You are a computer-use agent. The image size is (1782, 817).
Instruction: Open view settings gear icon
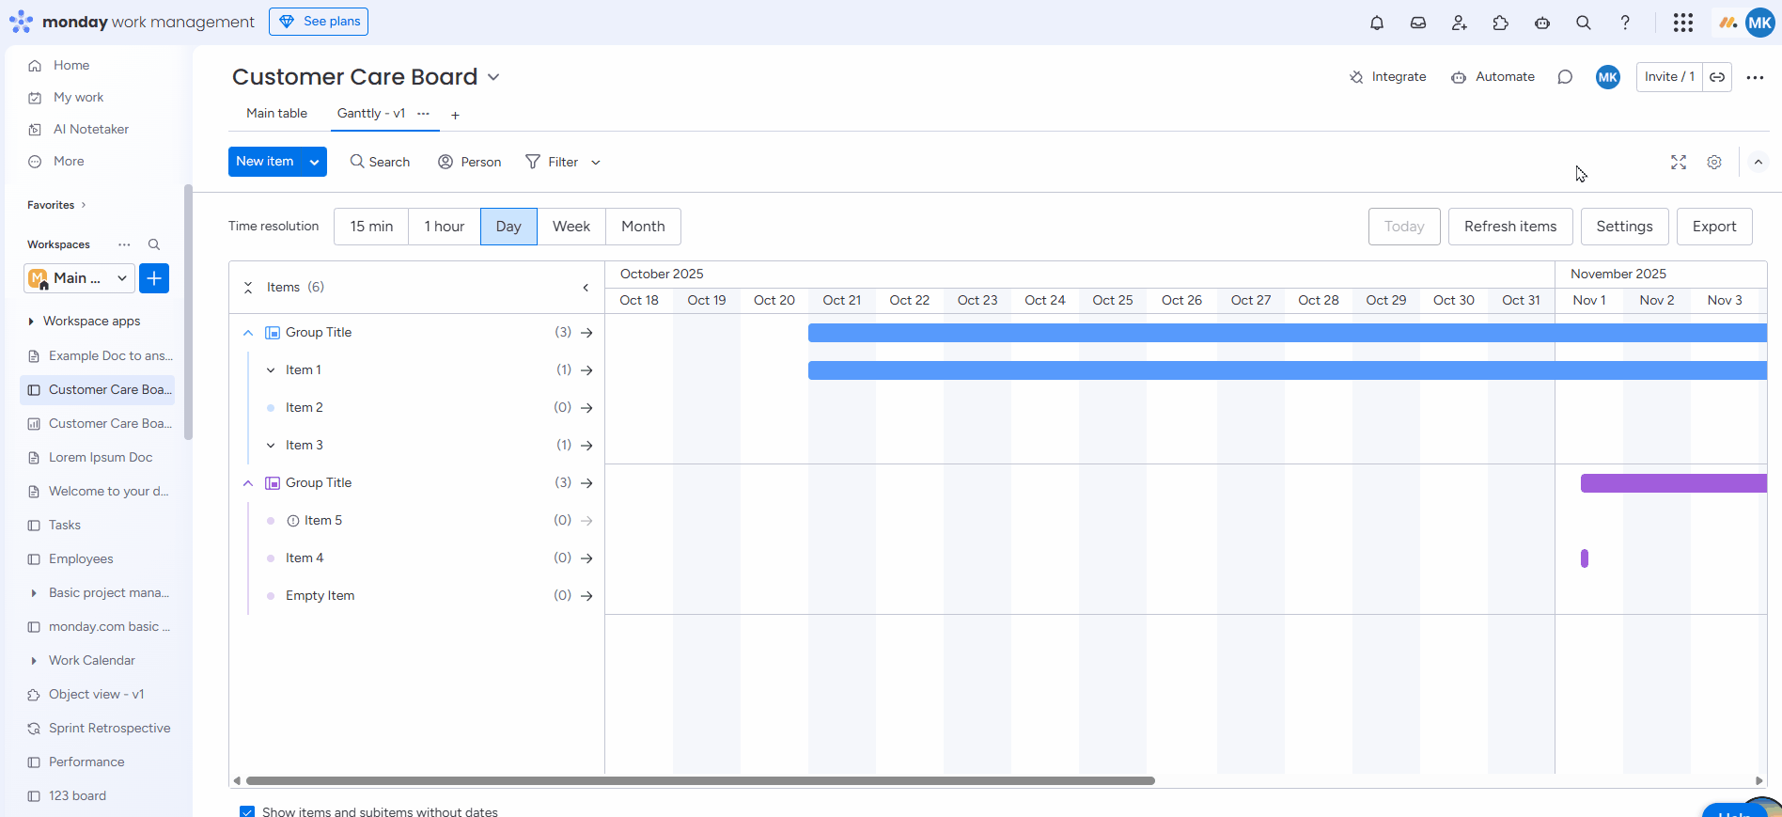1714,162
